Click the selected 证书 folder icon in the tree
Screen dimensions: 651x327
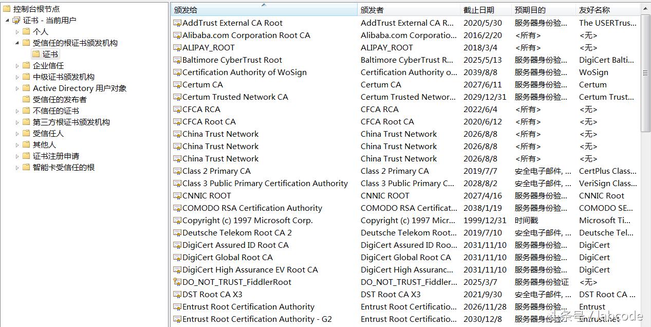pos(36,55)
